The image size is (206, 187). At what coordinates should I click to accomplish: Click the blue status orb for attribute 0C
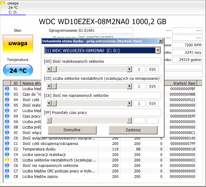coord(7,132)
